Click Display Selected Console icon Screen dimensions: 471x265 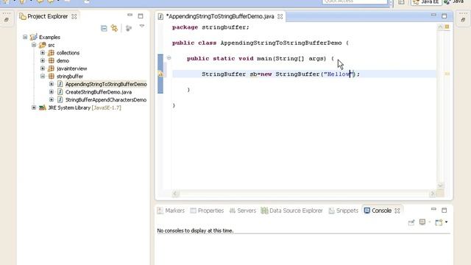coord(422,222)
